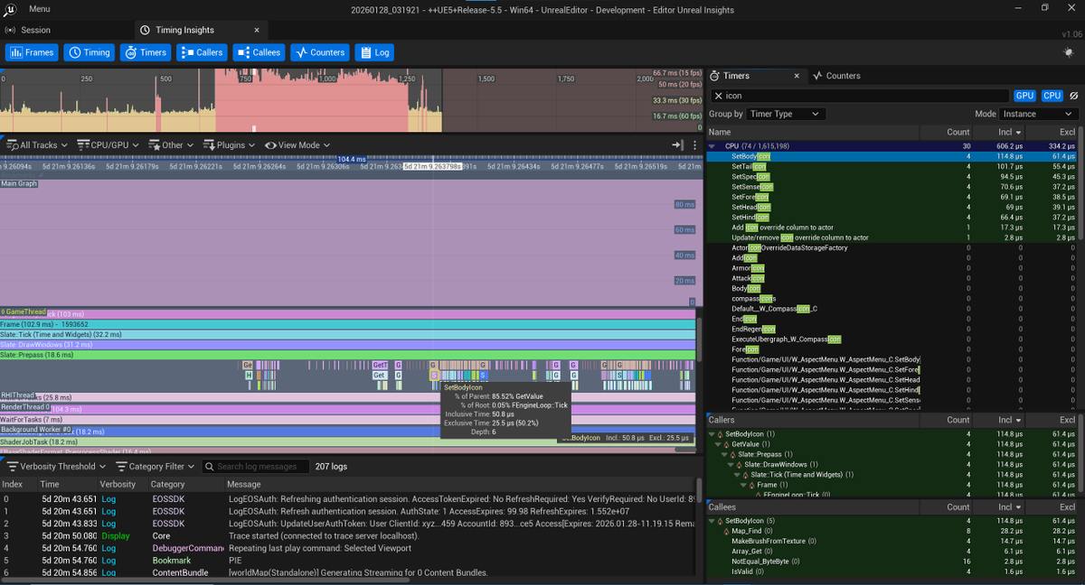Open the Menu item in title bar
Screen dimensions: 1085x585
click(x=40, y=9)
